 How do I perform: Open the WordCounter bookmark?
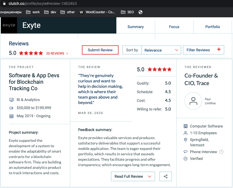pos(97,12)
